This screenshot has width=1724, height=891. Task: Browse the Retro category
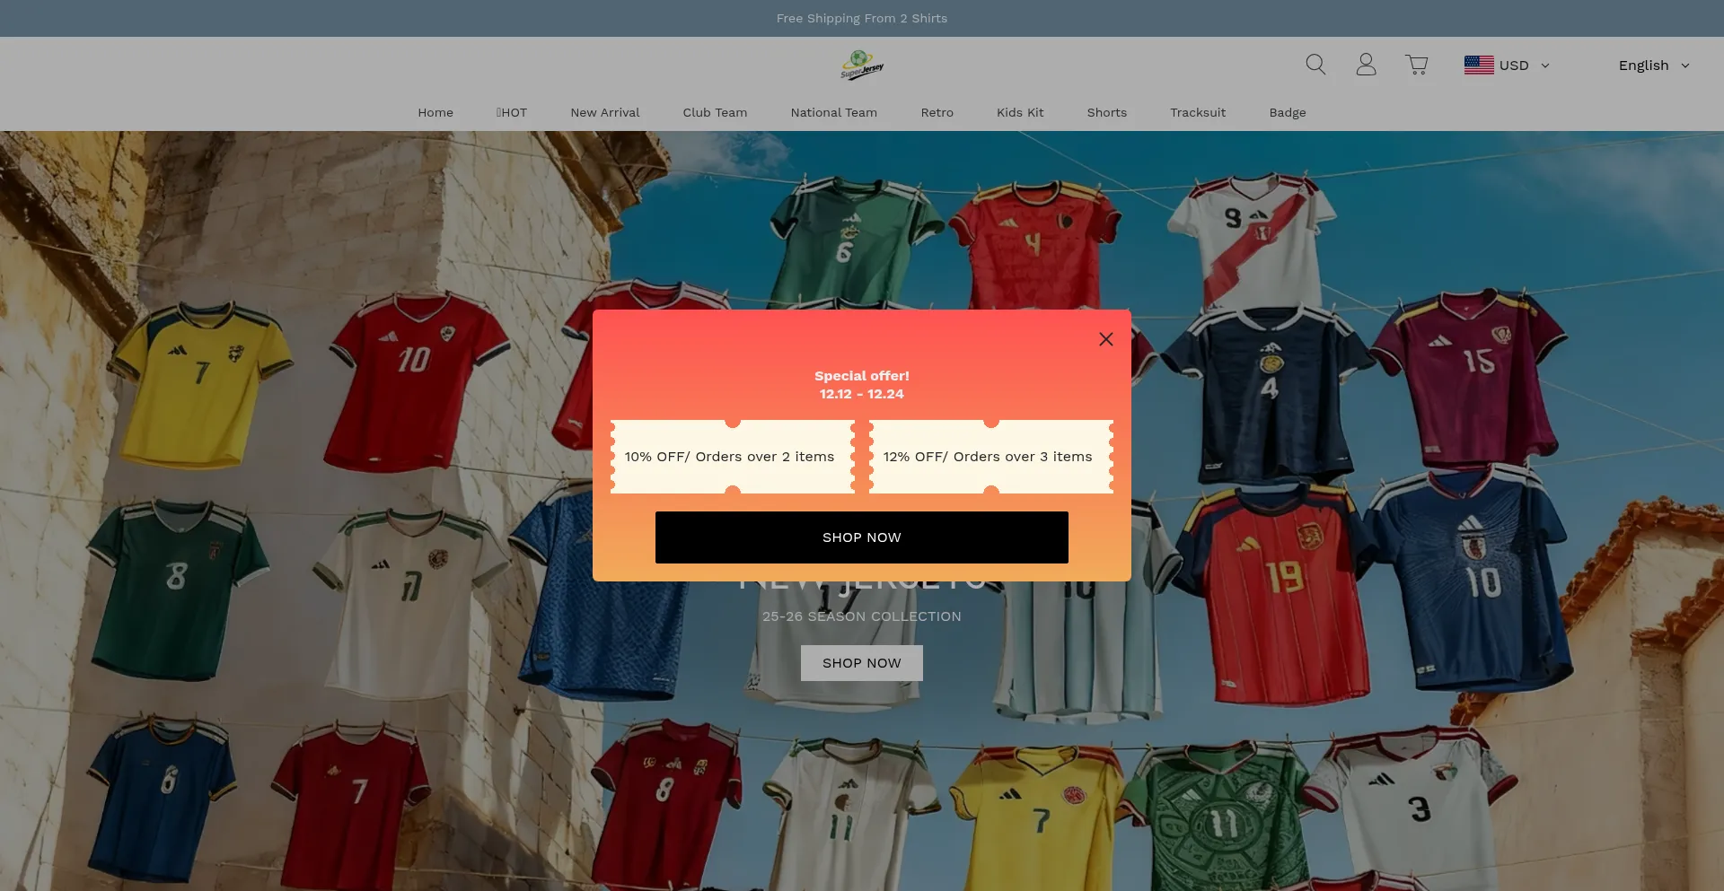[937, 113]
